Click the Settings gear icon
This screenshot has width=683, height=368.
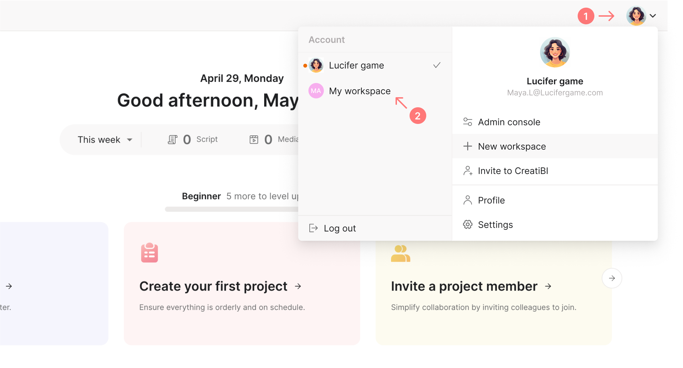pyautogui.click(x=467, y=225)
